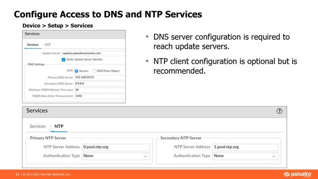Click the Update Server input field
This screenshot has width=318, height=179.
pyautogui.click(x=93, y=53)
